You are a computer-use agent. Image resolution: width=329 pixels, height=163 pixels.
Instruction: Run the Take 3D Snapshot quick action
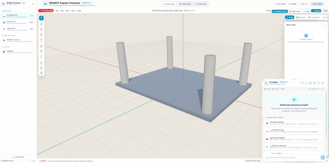[x=294, y=139]
